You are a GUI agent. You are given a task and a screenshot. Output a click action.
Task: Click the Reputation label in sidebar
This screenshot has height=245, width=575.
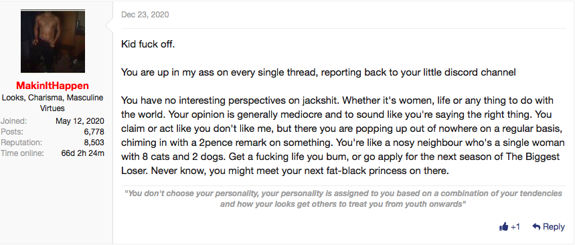coord(21,143)
